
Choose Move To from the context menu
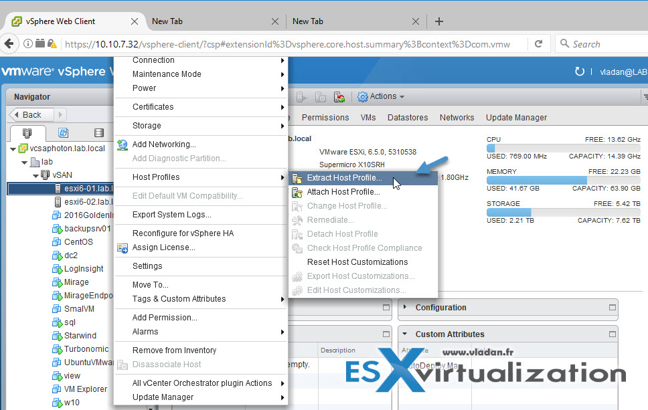pos(201,285)
